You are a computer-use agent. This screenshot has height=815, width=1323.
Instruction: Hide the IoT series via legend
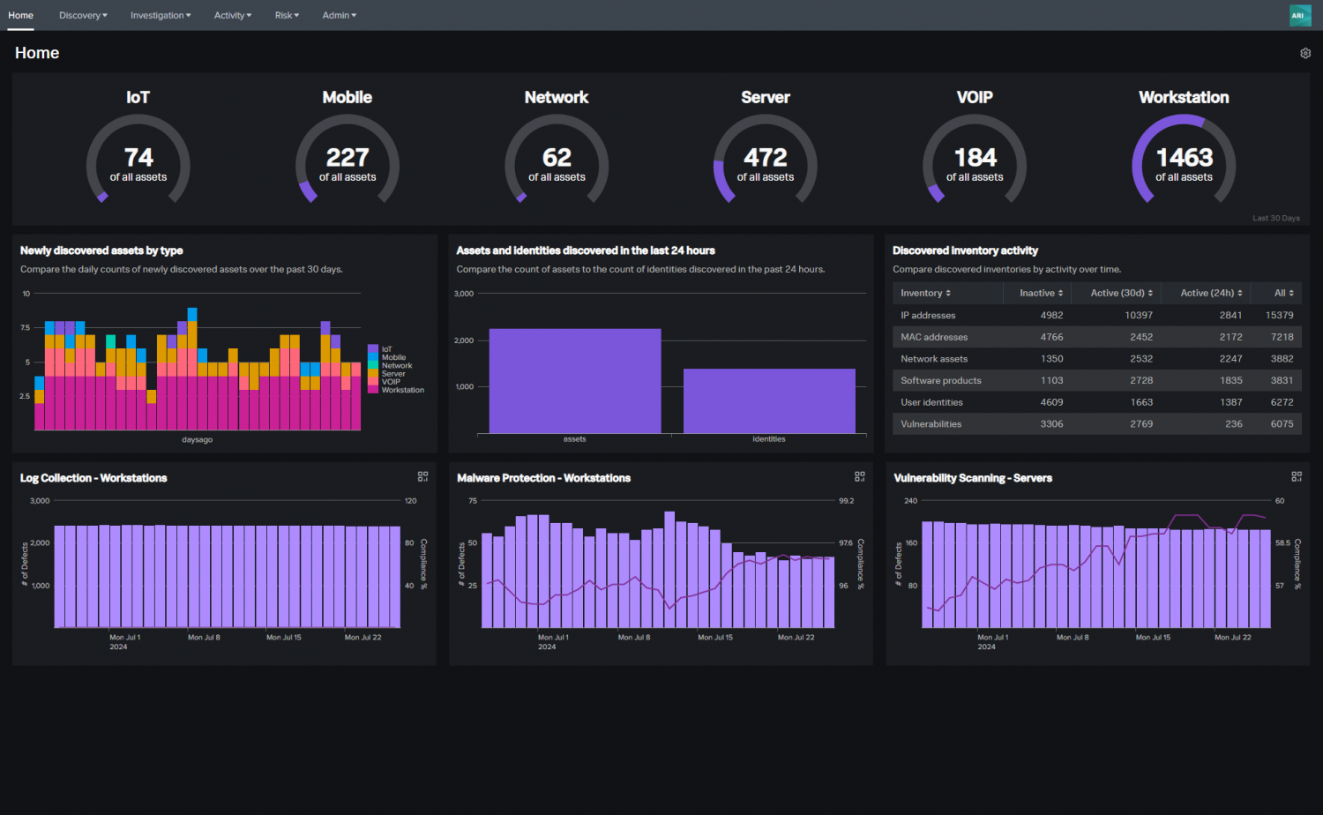tap(385, 349)
